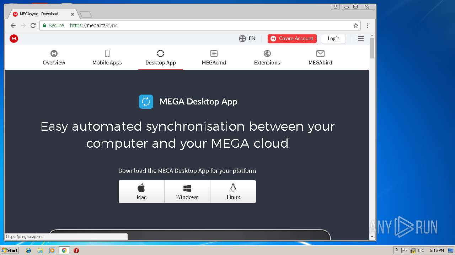Open Chrome's three-dot menu
Viewport: 455px width, 255px height.
tap(367, 25)
